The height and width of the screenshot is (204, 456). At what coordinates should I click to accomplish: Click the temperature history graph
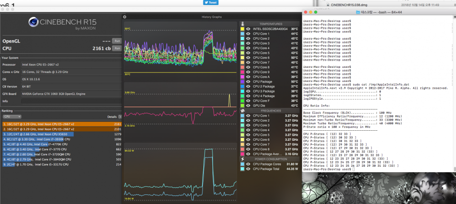point(180,52)
